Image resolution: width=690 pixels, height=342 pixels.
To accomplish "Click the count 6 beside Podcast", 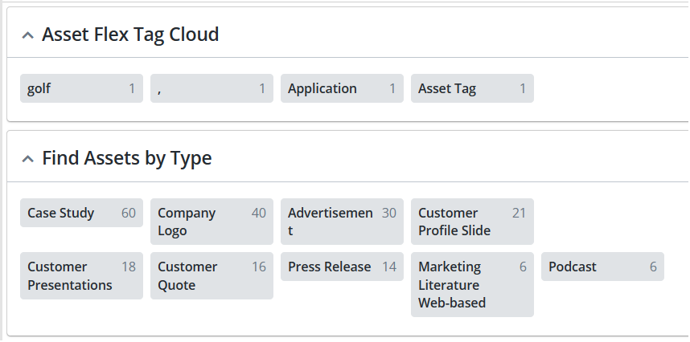I will pos(653,267).
